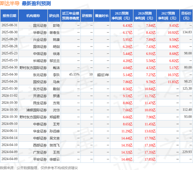
Task: Click target price 134.83
Action: point(187,32)
